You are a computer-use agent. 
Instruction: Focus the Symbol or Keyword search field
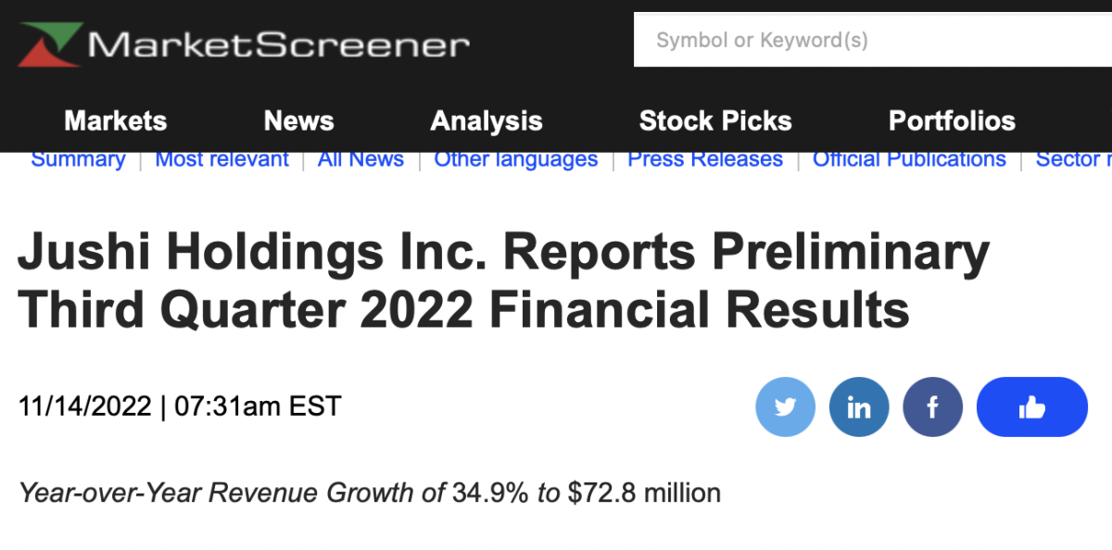pyautogui.click(x=871, y=41)
